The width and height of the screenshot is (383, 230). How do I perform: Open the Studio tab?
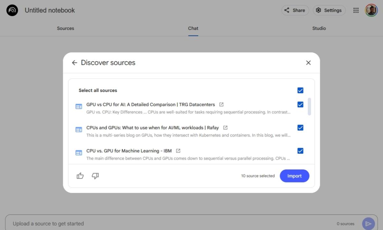319,28
